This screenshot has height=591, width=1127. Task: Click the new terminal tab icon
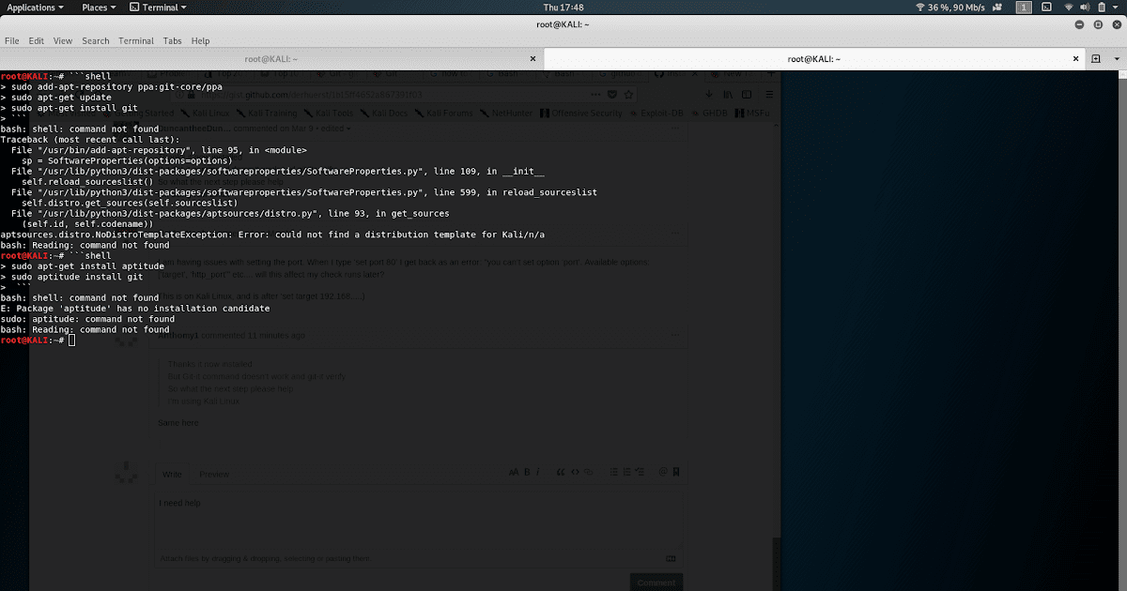1095,58
